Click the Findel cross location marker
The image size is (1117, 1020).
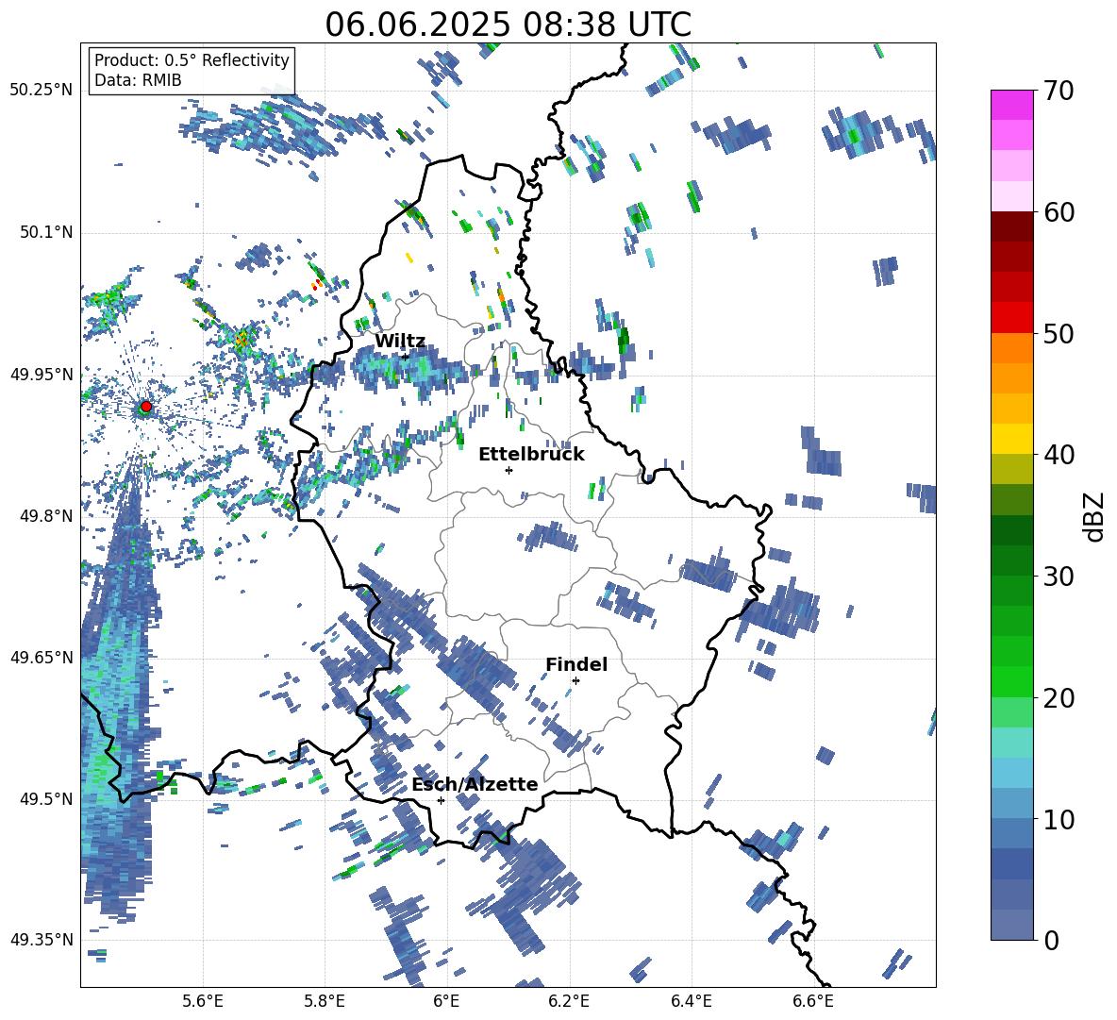click(575, 681)
